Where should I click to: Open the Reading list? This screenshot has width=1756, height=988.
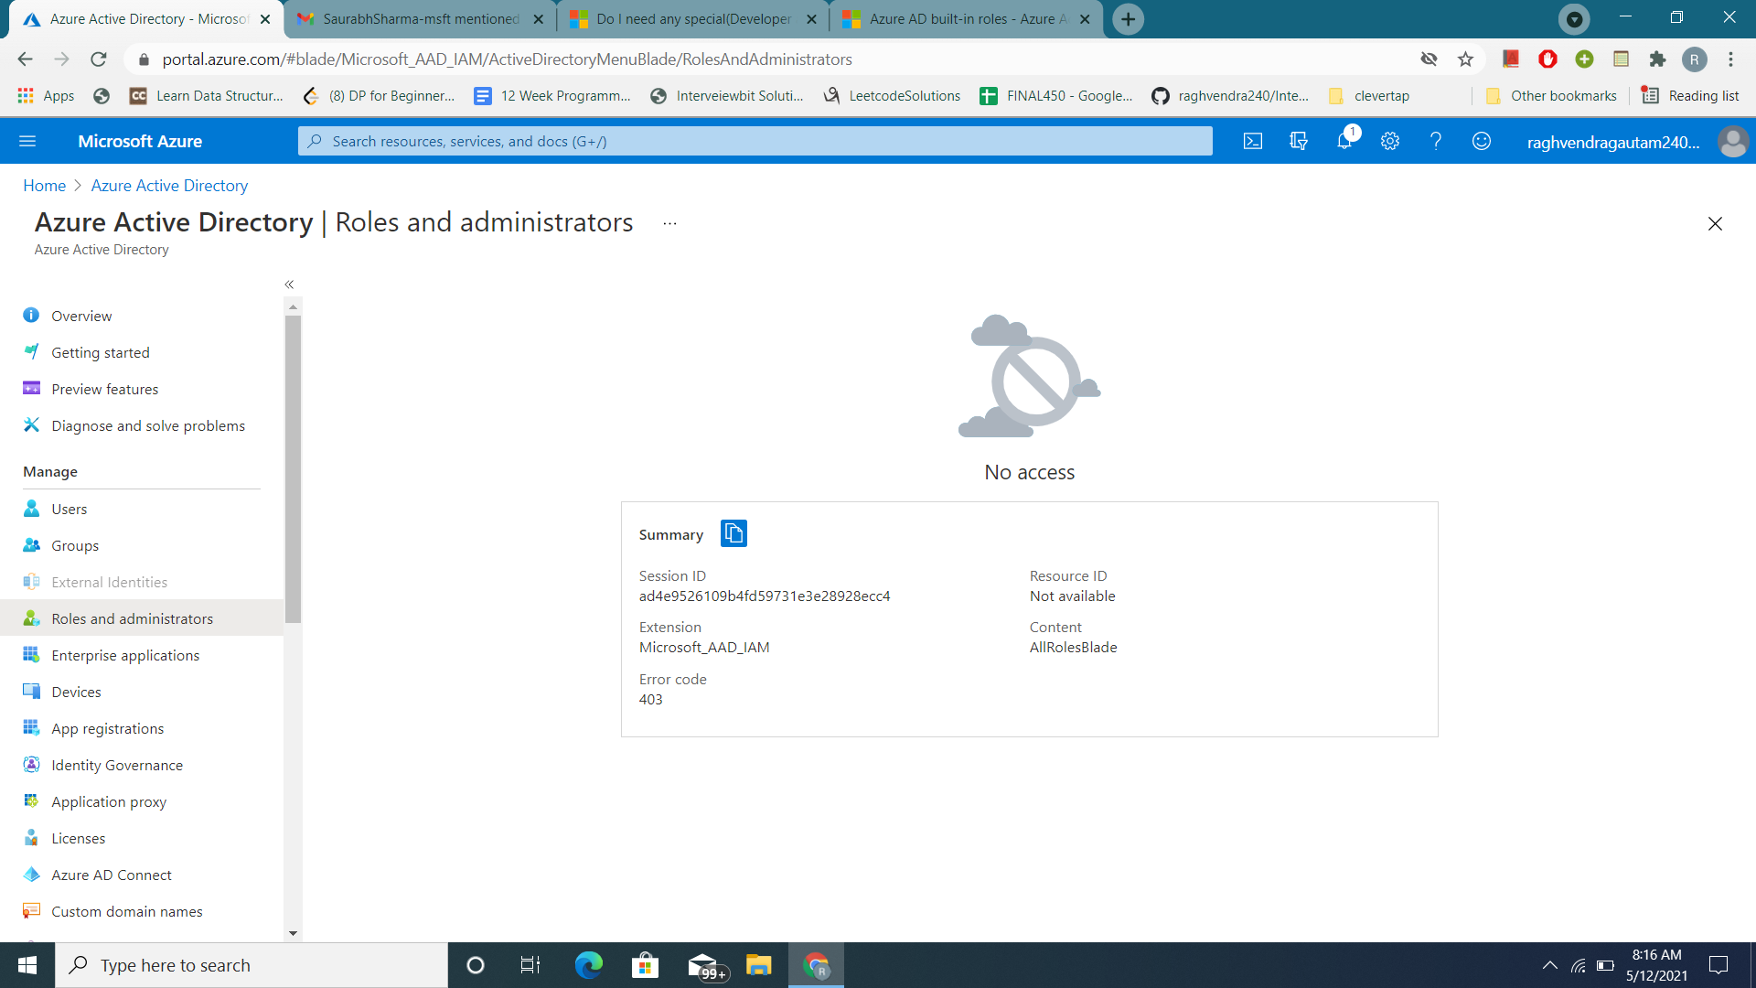click(1690, 96)
